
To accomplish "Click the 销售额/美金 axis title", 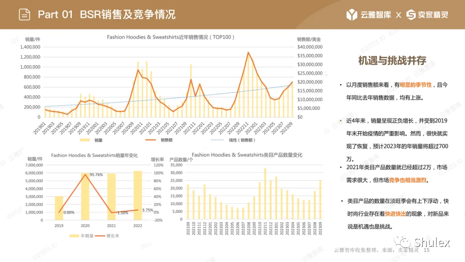I will 309,39.
